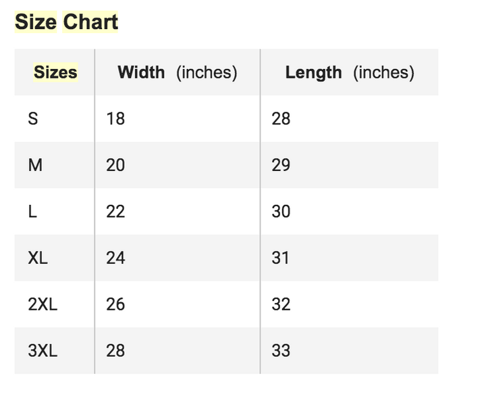Click the Length (inches) column header
Image resolution: width=486 pixels, height=401 pixels.
click(349, 72)
